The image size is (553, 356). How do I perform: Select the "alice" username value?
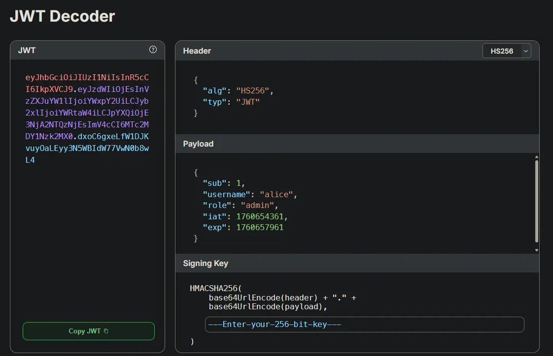click(x=277, y=194)
